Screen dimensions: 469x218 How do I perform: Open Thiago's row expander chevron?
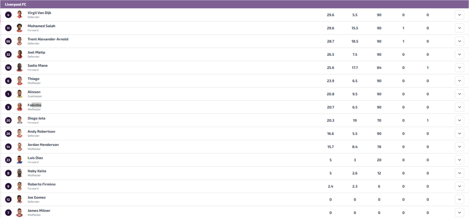459,80
